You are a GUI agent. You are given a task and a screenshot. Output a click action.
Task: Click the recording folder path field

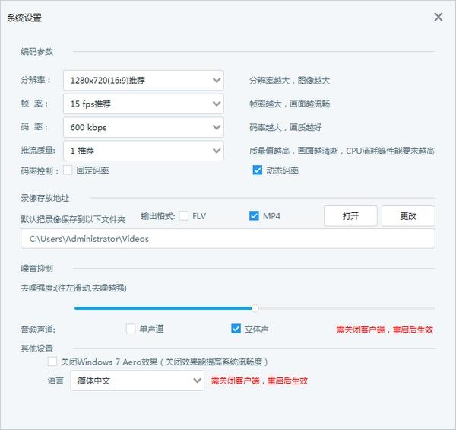tap(227, 239)
